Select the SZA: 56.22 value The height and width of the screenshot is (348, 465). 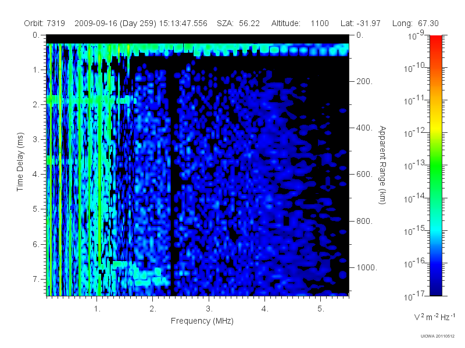click(x=238, y=23)
